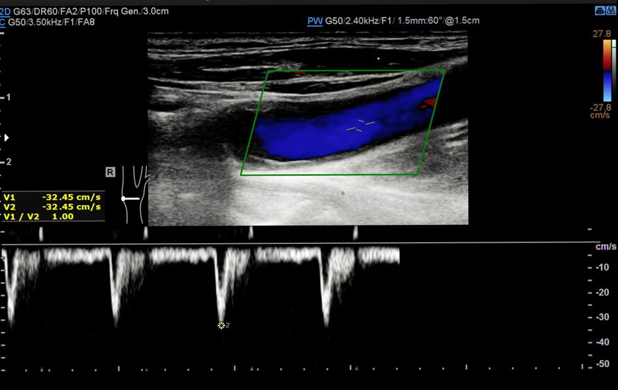Image resolution: width=618 pixels, height=390 pixels.
Task: Select the V1 velocity measurement row
Action: pyautogui.click(x=53, y=197)
